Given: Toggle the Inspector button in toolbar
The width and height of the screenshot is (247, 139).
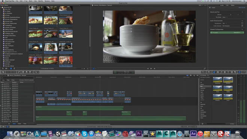Looking at the screenshot, I should click(240, 72).
